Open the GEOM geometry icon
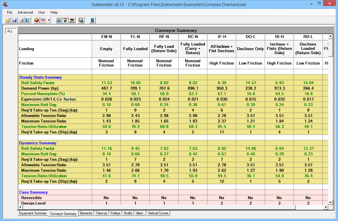This screenshot has height=221, width=338. [x=65, y=20]
